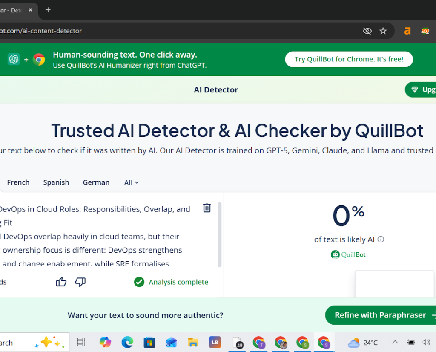Click the address bar URL
This screenshot has height=352, width=436.
(41, 31)
